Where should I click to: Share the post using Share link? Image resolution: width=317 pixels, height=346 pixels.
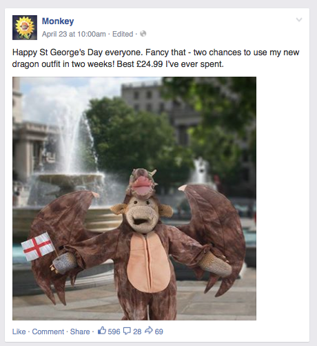pyautogui.click(x=80, y=331)
